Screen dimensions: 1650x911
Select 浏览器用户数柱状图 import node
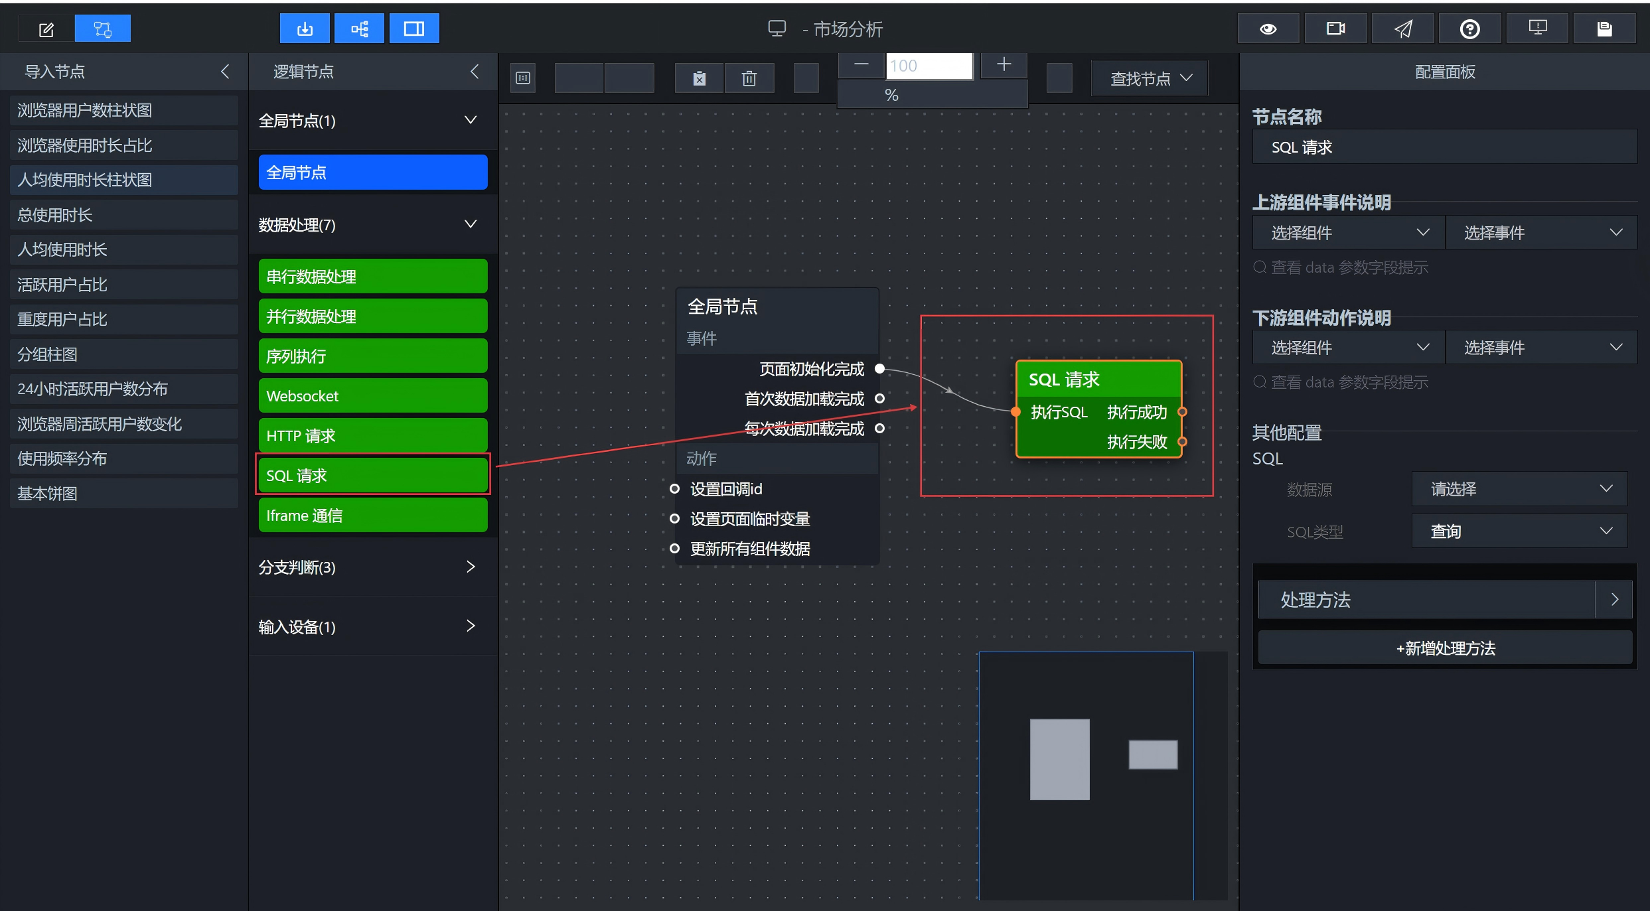point(124,110)
